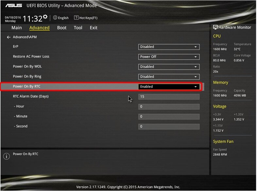Image resolution: width=257 pixels, height=191 pixels.
Task: Click the 1.152 V voltage reading
Action: tap(218, 131)
